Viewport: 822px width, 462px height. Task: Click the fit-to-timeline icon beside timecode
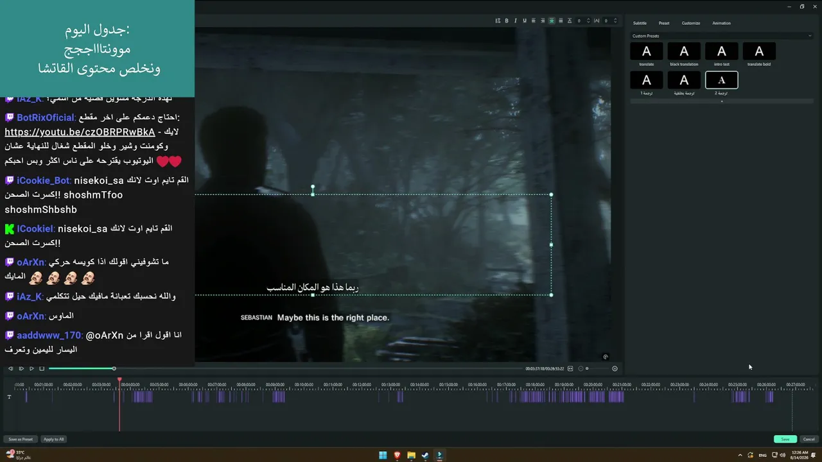[x=570, y=368]
